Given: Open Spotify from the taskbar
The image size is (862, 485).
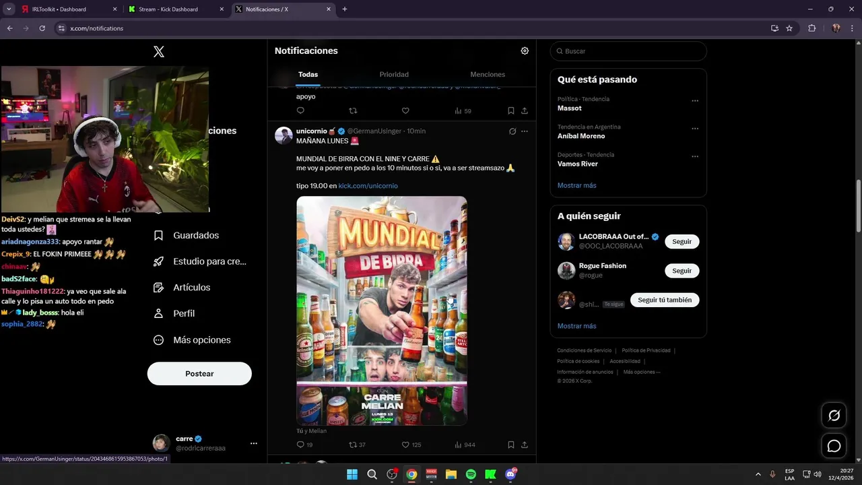Looking at the screenshot, I should click(471, 474).
